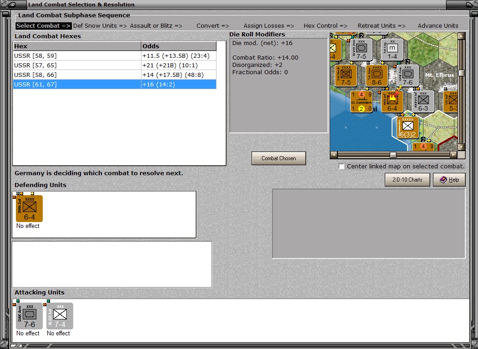The image size is (478, 349).
Task: Click Def Snow Units subphase step
Action: coord(100,26)
